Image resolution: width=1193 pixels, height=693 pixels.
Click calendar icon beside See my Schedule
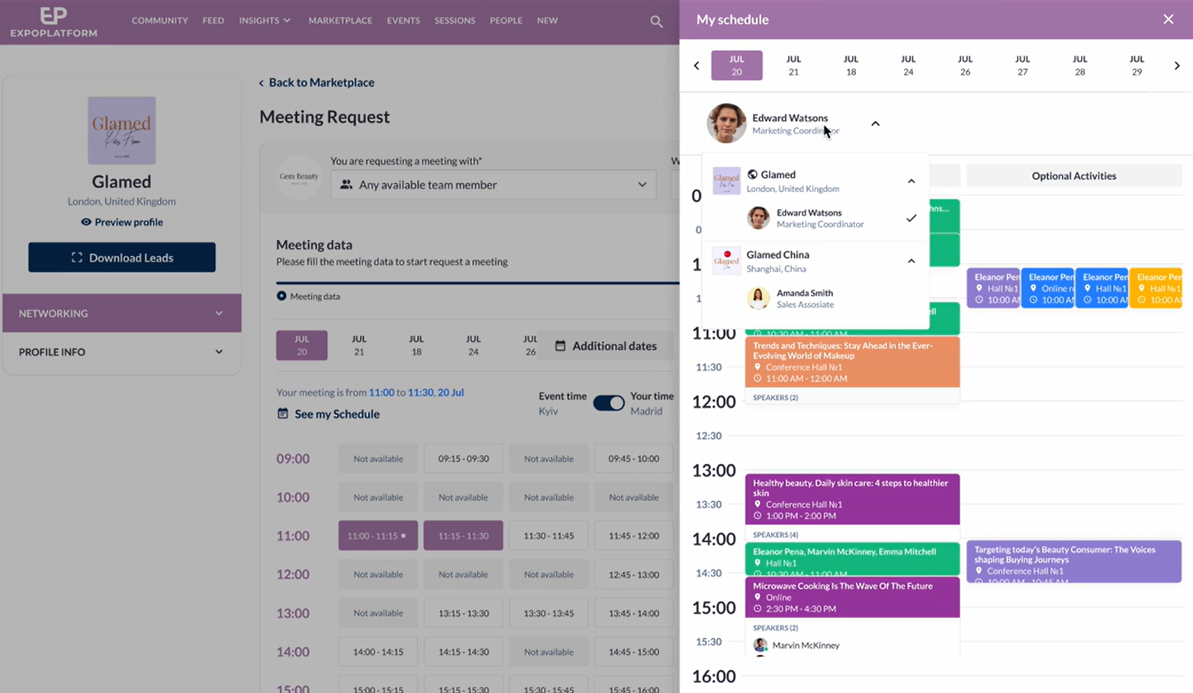(x=283, y=414)
